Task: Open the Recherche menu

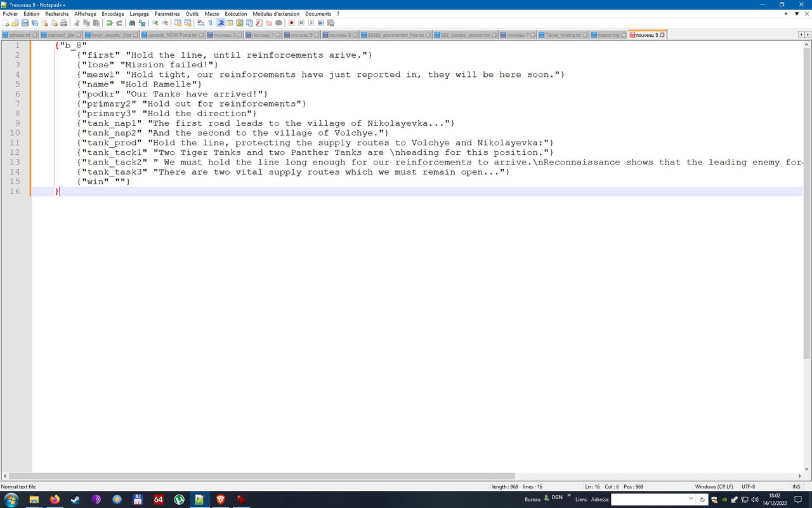Action: pos(56,14)
